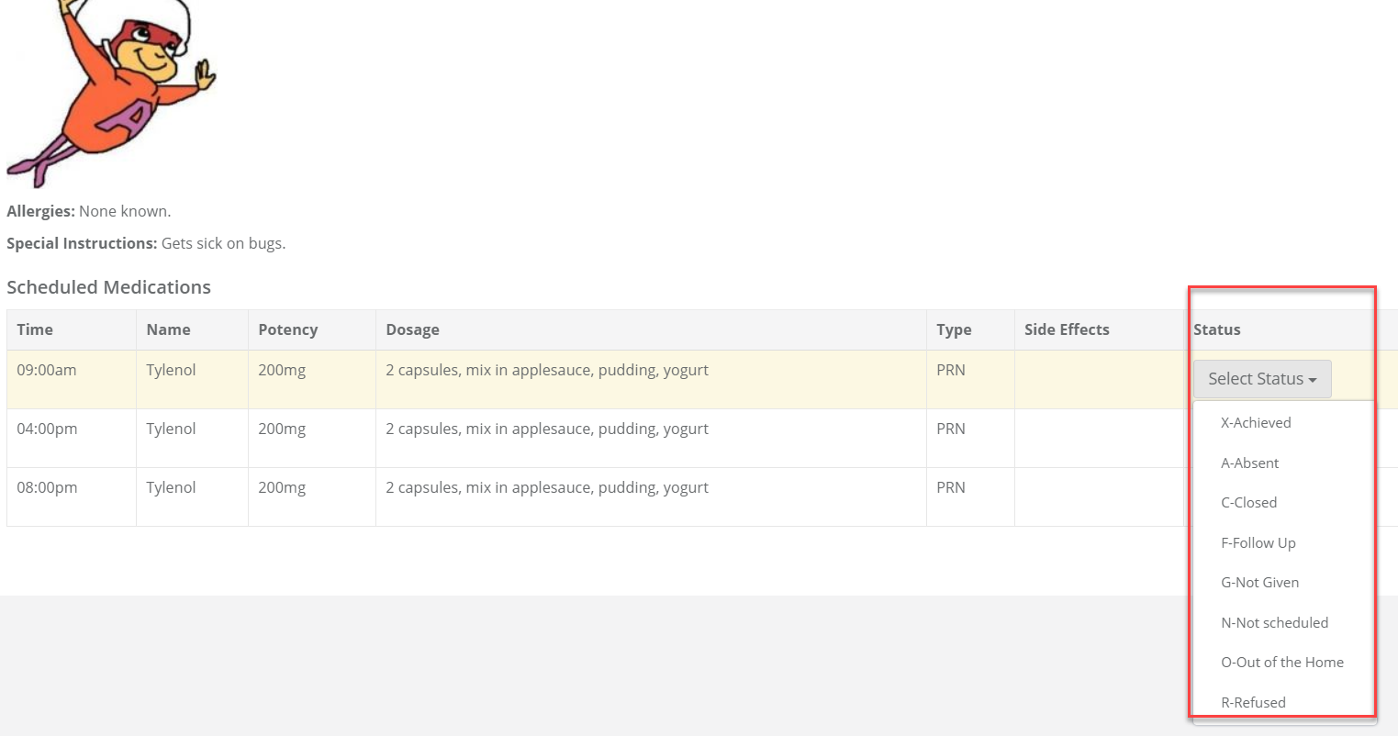Choose X-Achieved from status list
Image resolution: width=1398 pixels, height=736 pixels.
1255,423
